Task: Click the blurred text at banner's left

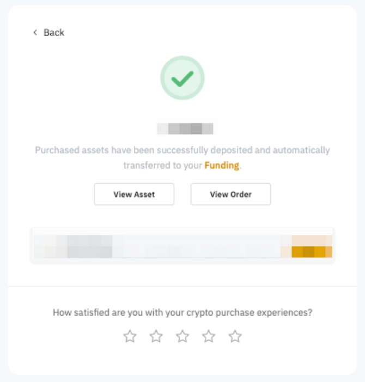Action: pos(76,246)
